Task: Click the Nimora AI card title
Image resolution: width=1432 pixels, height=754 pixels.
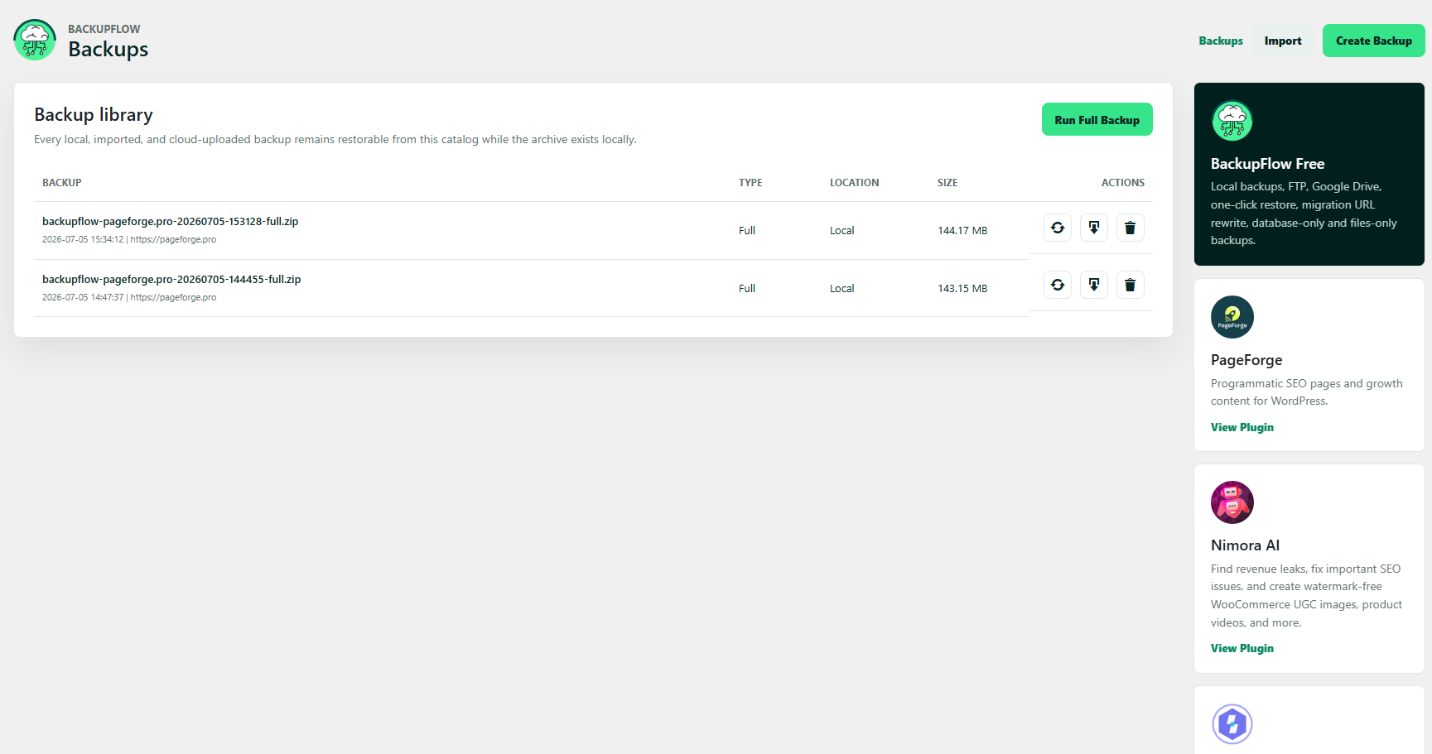Action: click(1245, 545)
